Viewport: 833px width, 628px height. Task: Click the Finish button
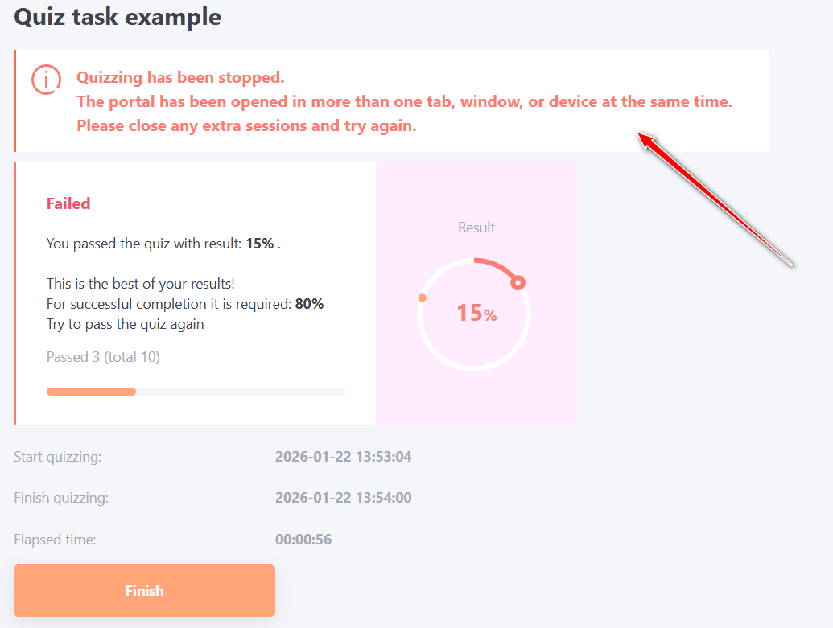pos(144,591)
